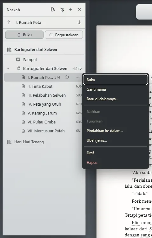Choose Buka in the context menu
The image size is (152, 238).
[116, 80]
